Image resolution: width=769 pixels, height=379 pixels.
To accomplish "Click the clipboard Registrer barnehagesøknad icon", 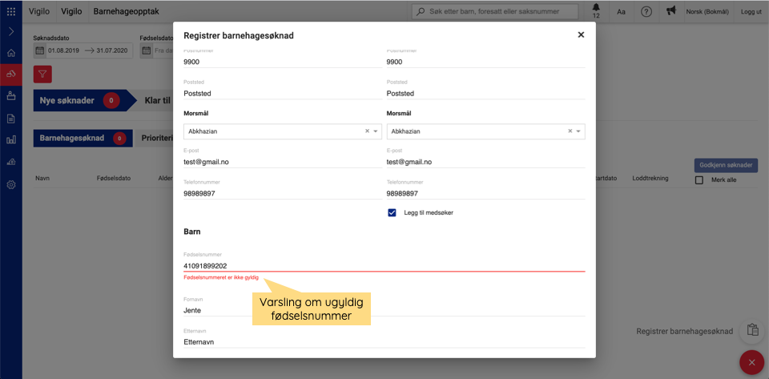I will pyautogui.click(x=752, y=330).
